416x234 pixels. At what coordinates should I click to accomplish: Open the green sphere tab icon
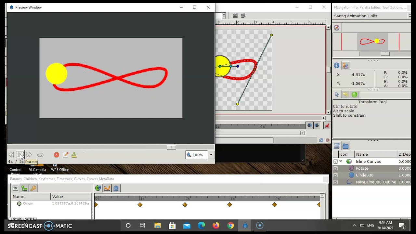point(355,95)
